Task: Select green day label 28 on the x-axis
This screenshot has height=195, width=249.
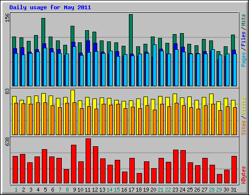Action: (212, 190)
